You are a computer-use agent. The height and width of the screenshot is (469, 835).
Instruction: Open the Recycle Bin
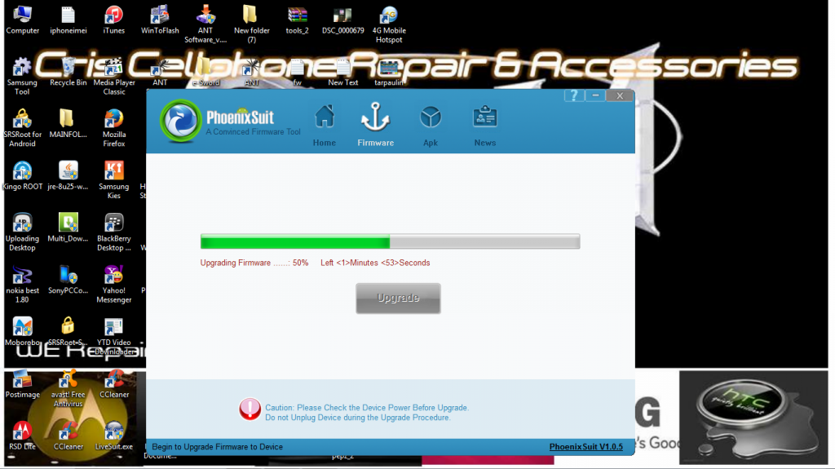pos(68,72)
